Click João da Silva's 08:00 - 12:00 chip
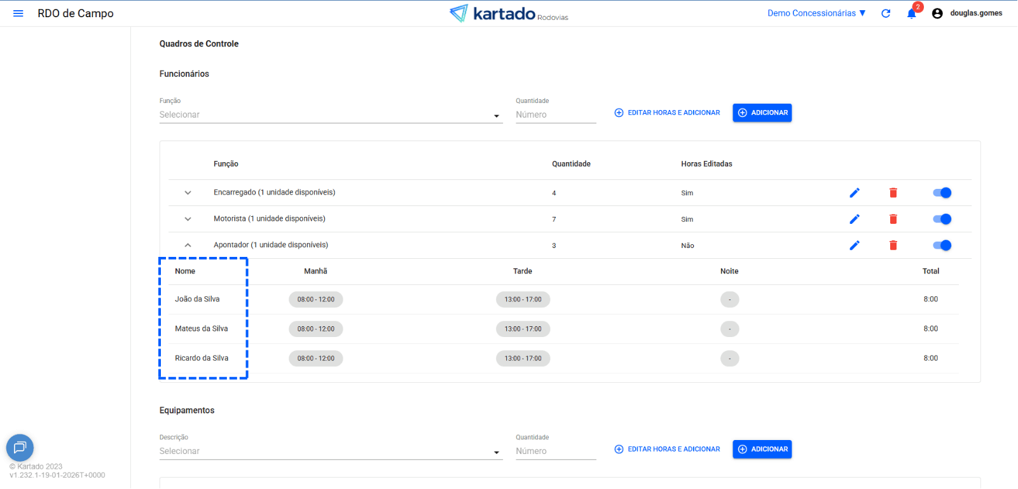Screen dimensions: 1018x489 click(315, 300)
